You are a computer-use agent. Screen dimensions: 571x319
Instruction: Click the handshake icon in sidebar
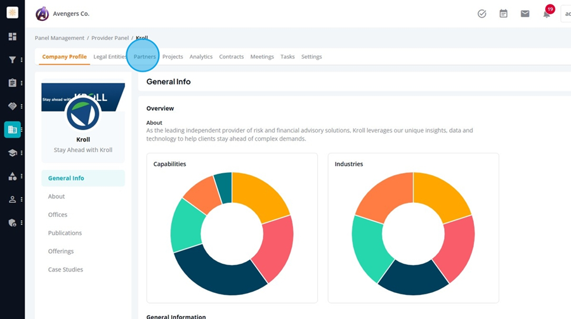13,106
